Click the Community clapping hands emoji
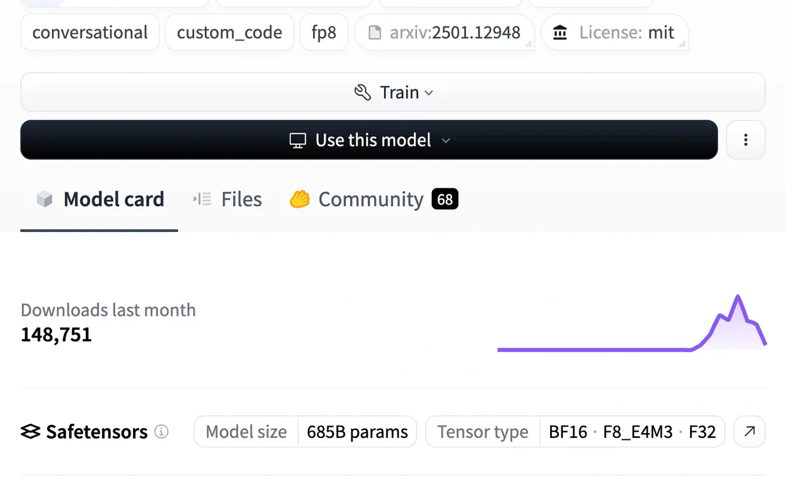The image size is (785, 484). [299, 199]
